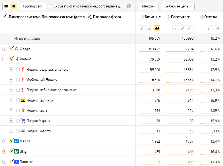Screen dimensions: 223x166
Task: Tick the Итого и средние checkbox
Action: (x=12, y=39)
